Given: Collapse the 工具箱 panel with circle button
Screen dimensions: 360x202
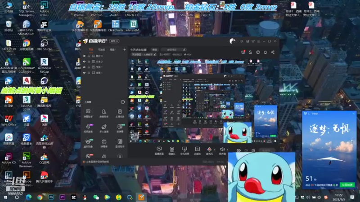Looking at the screenshot, I should click(x=122, y=102).
